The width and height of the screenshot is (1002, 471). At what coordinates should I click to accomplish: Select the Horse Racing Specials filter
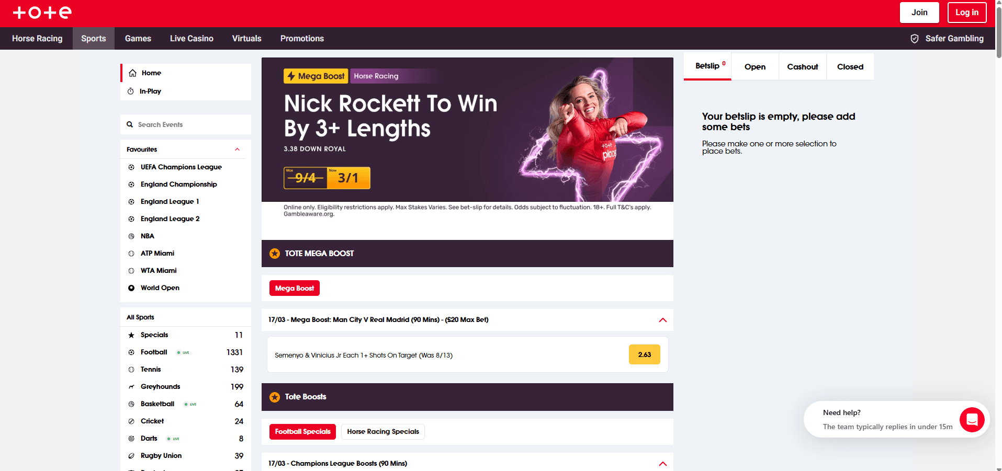point(383,432)
